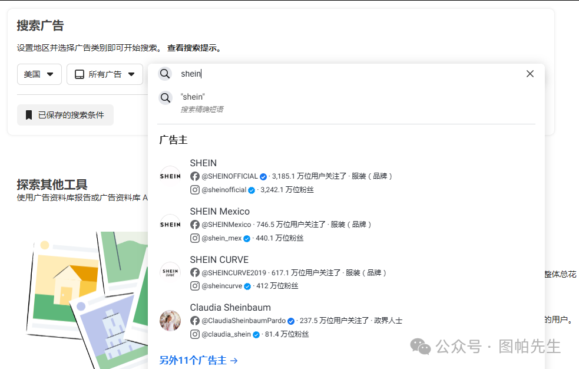Select the exact phrase "shein" suggestion
Image resolution: width=579 pixels, height=369 pixels.
[193, 97]
